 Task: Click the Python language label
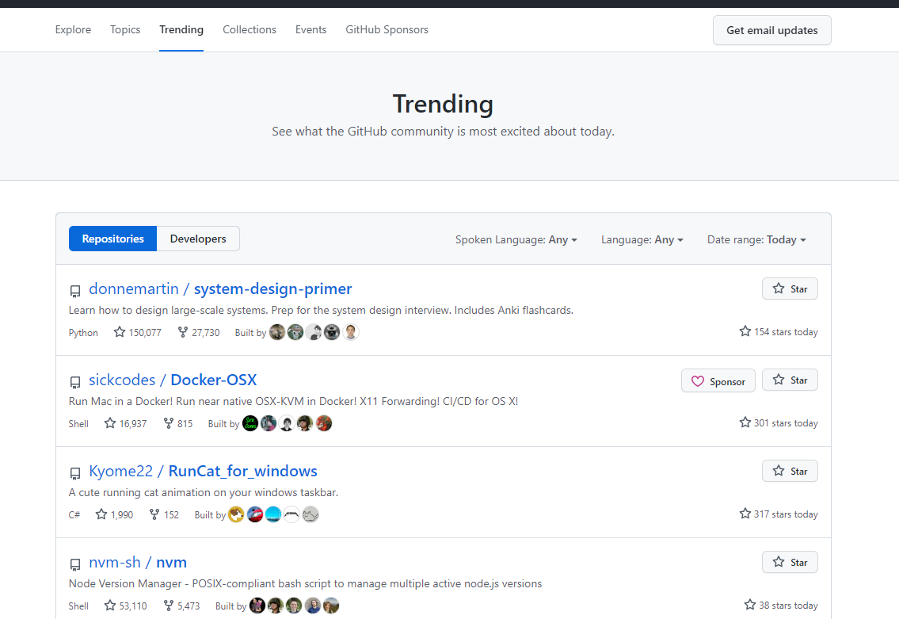tap(83, 333)
